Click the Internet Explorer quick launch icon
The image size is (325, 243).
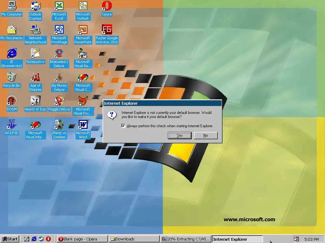pyautogui.click(x=34, y=239)
